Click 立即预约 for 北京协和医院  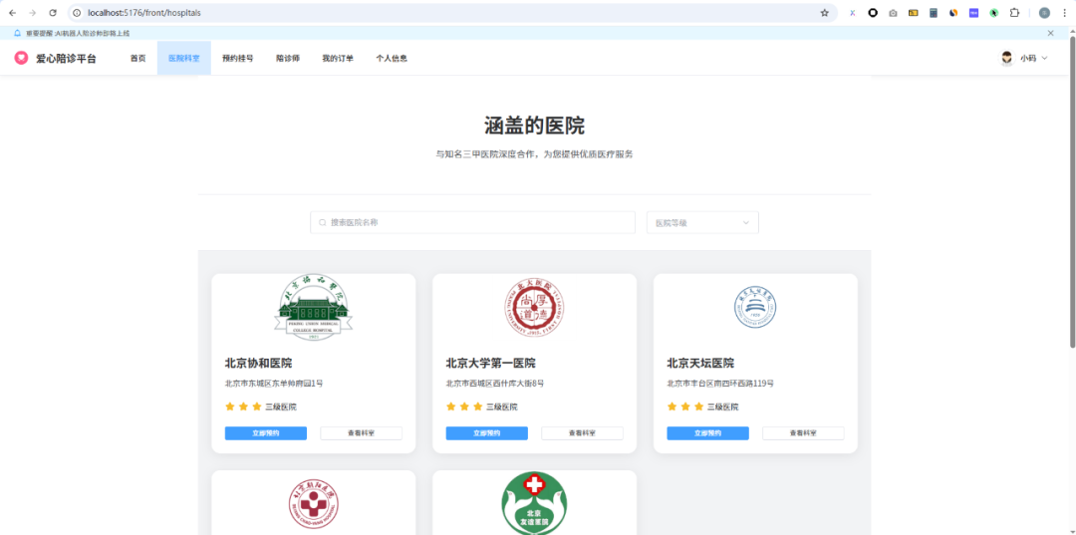[266, 433]
